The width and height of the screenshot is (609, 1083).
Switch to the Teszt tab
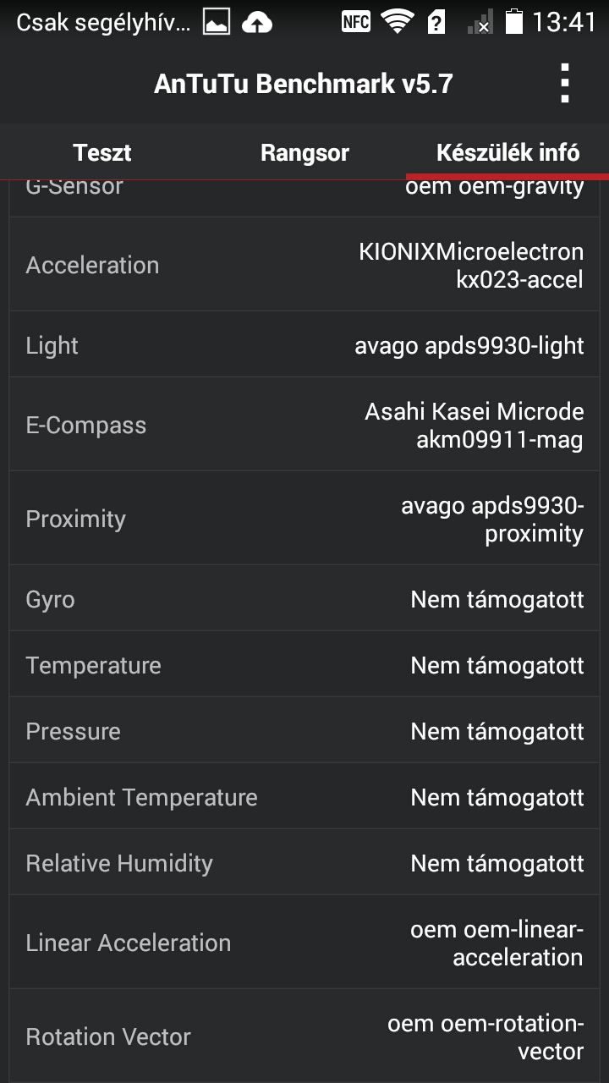[x=102, y=152]
